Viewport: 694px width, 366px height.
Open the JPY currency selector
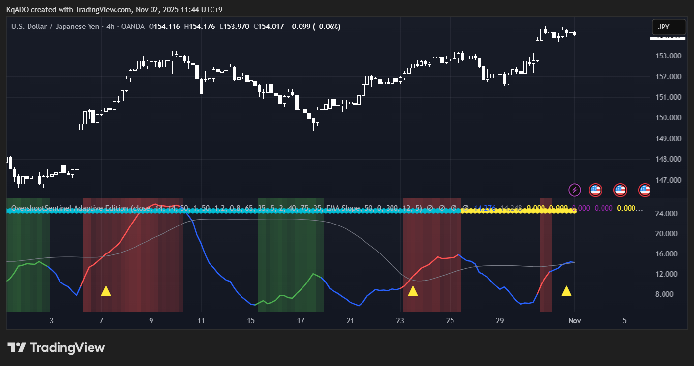[668, 27]
